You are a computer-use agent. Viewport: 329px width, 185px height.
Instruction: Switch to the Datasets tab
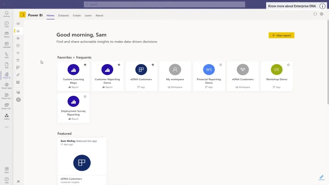63,15
